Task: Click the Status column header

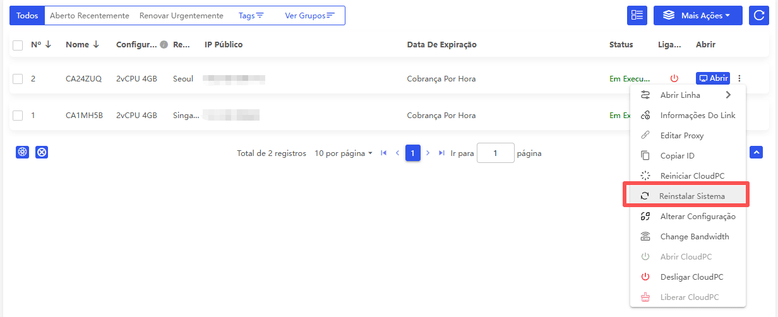Action: coord(621,45)
